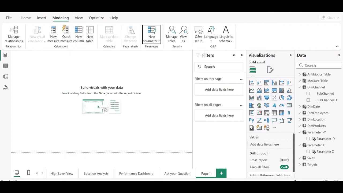Image resolution: width=343 pixels, height=193 pixels.
Task: Check the Parameter X field
Action: click(308, 151)
